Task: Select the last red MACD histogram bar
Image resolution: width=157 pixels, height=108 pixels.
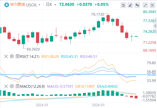Action: click(x=136, y=97)
